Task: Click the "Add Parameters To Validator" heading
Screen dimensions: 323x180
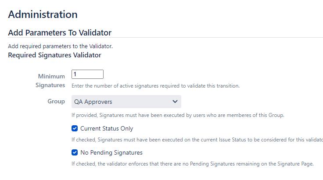Action: point(60,33)
